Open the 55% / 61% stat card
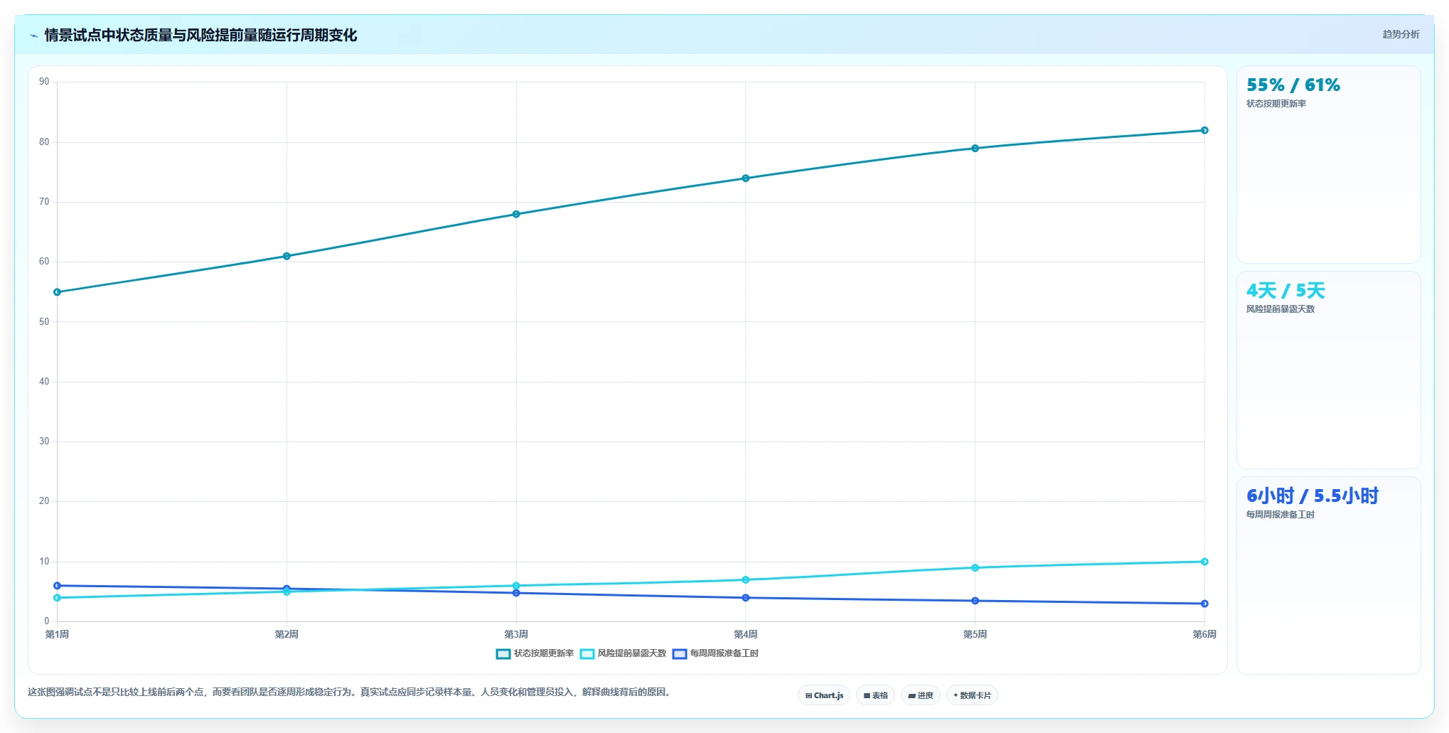 (x=1328, y=164)
